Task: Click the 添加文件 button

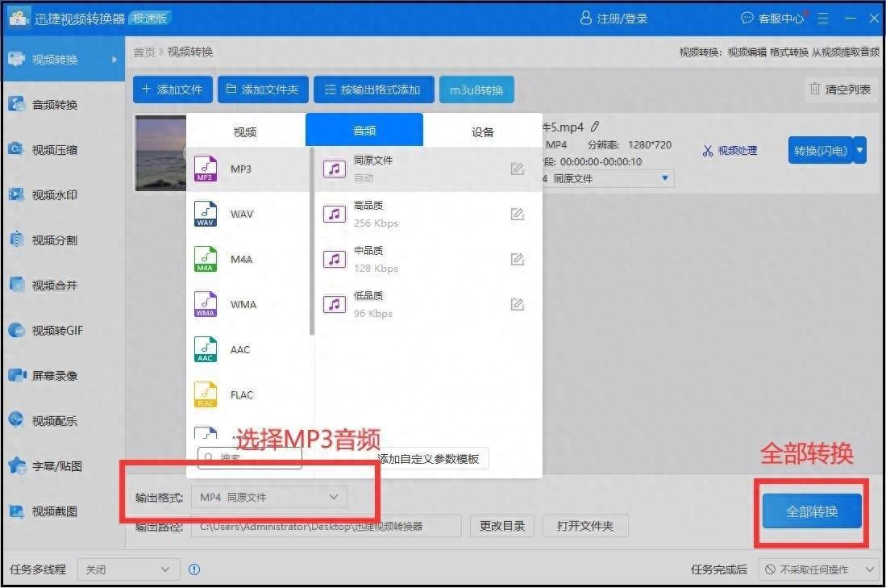Action: [173, 90]
